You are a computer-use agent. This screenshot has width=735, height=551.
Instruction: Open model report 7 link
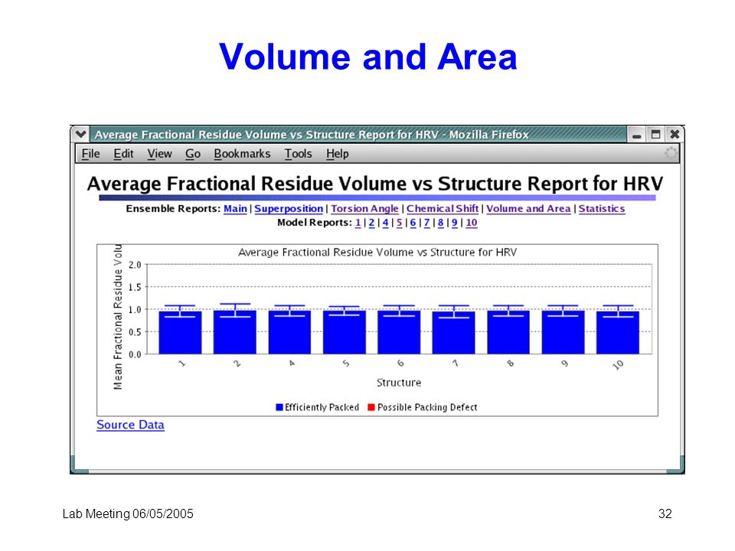pos(426,223)
